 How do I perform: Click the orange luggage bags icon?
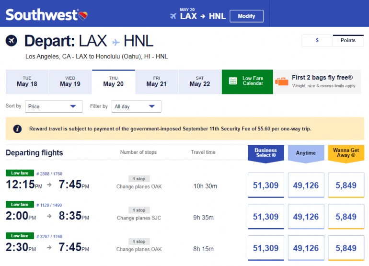pos(282,81)
